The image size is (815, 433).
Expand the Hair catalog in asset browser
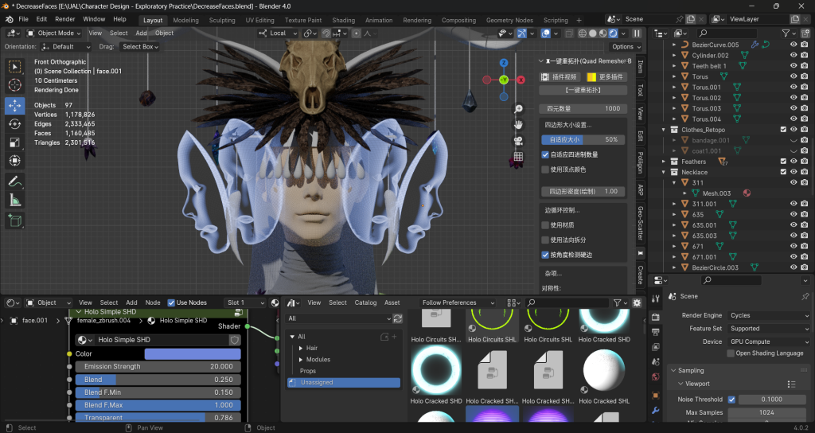click(301, 348)
